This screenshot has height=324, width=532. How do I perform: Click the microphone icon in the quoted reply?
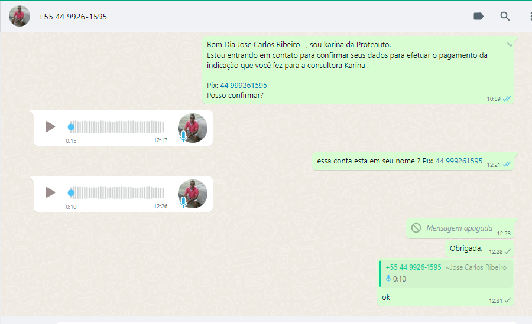click(388, 279)
